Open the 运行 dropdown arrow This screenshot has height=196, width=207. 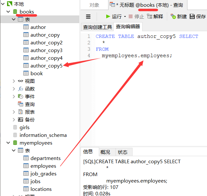click(x=125, y=17)
